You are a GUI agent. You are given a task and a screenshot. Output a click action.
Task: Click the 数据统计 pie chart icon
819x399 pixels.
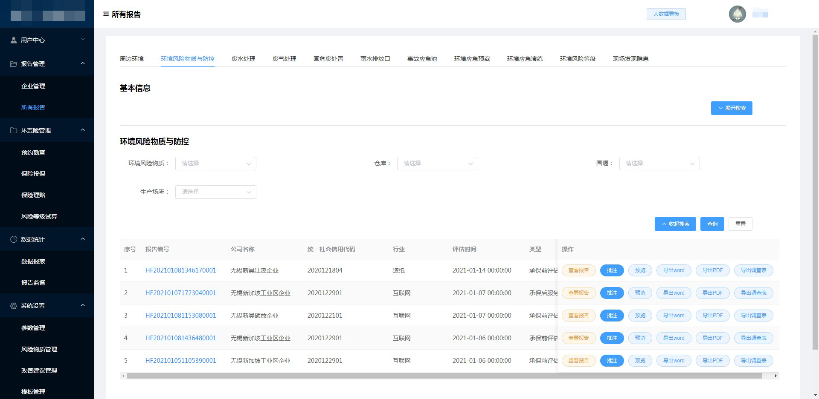click(14, 239)
